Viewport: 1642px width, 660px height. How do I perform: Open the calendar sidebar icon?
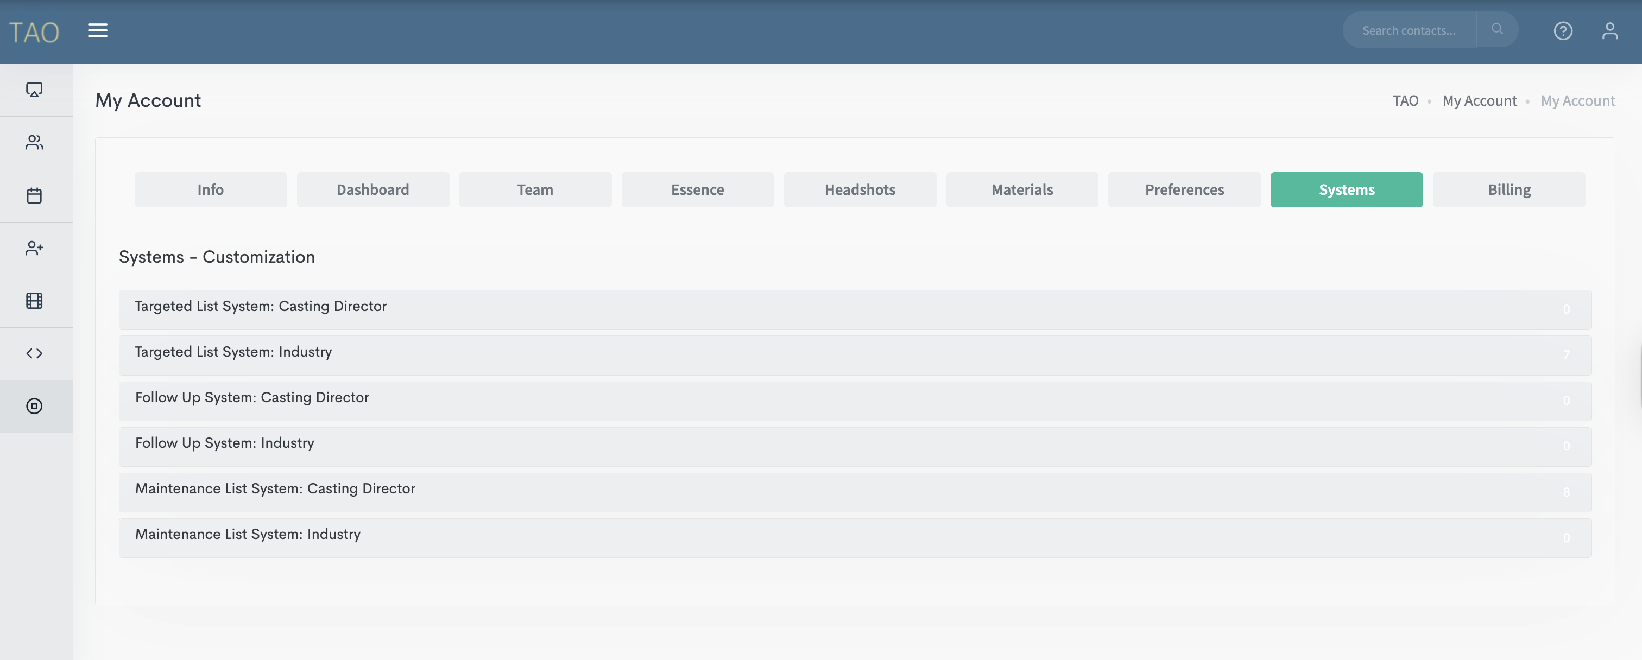pos(34,195)
